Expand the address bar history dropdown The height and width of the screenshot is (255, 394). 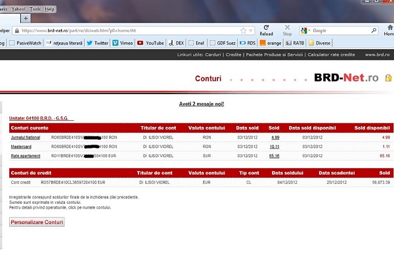point(251,31)
